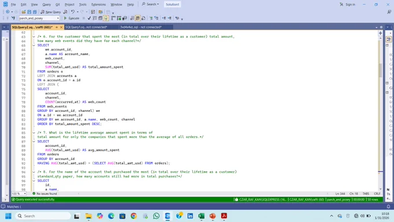This screenshot has height=222, width=394.
Task: Click the Execute button
Action: pos(72,18)
